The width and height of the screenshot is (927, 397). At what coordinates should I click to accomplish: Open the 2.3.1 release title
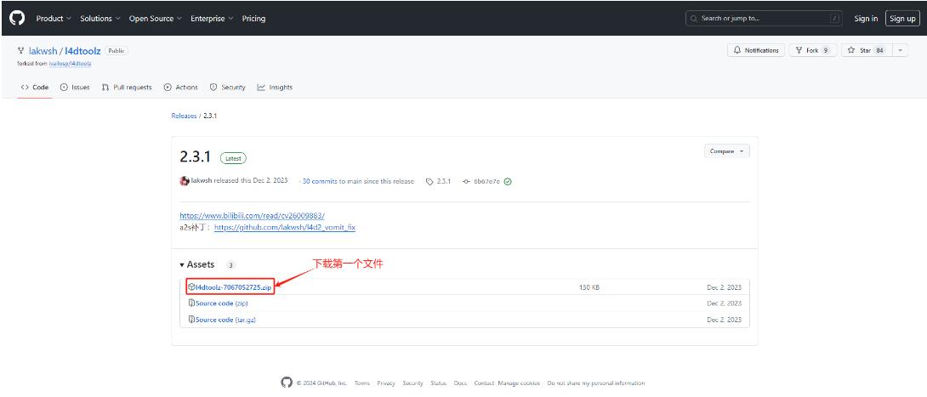(x=195, y=157)
